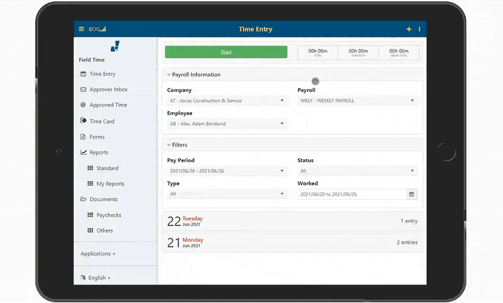Viewport: 503px width, 303px height.
Task: Open the Company dropdown
Action: (x=227, y=101)
